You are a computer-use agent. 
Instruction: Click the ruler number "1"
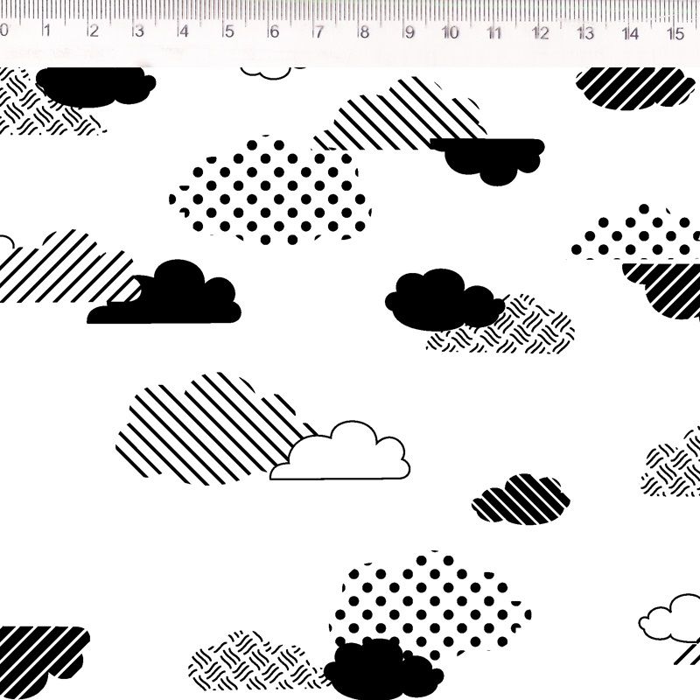click(47, 31)
